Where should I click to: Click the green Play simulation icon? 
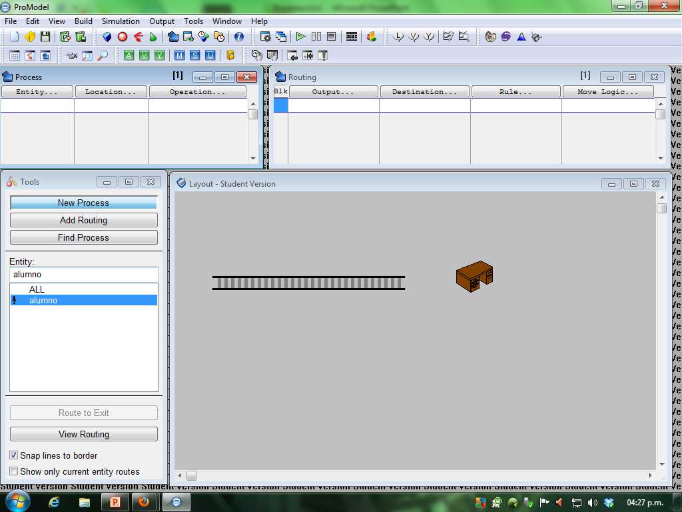click(x=301, y=37)
